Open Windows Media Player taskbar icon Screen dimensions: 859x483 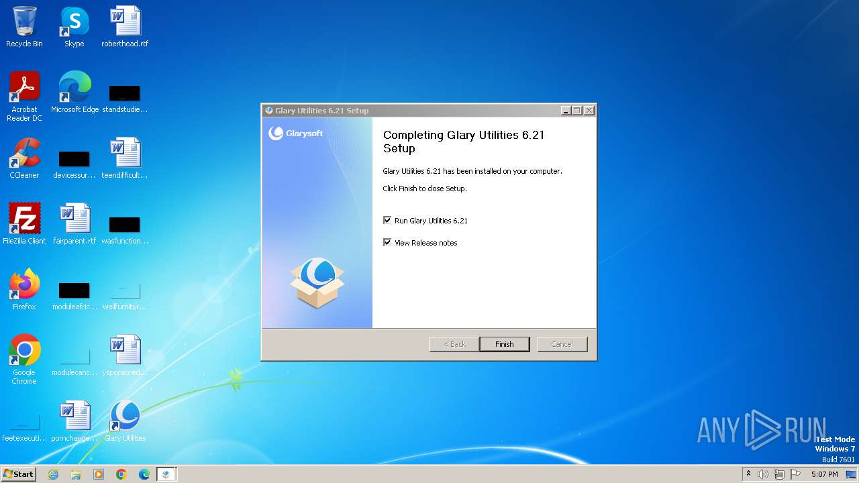99,474
